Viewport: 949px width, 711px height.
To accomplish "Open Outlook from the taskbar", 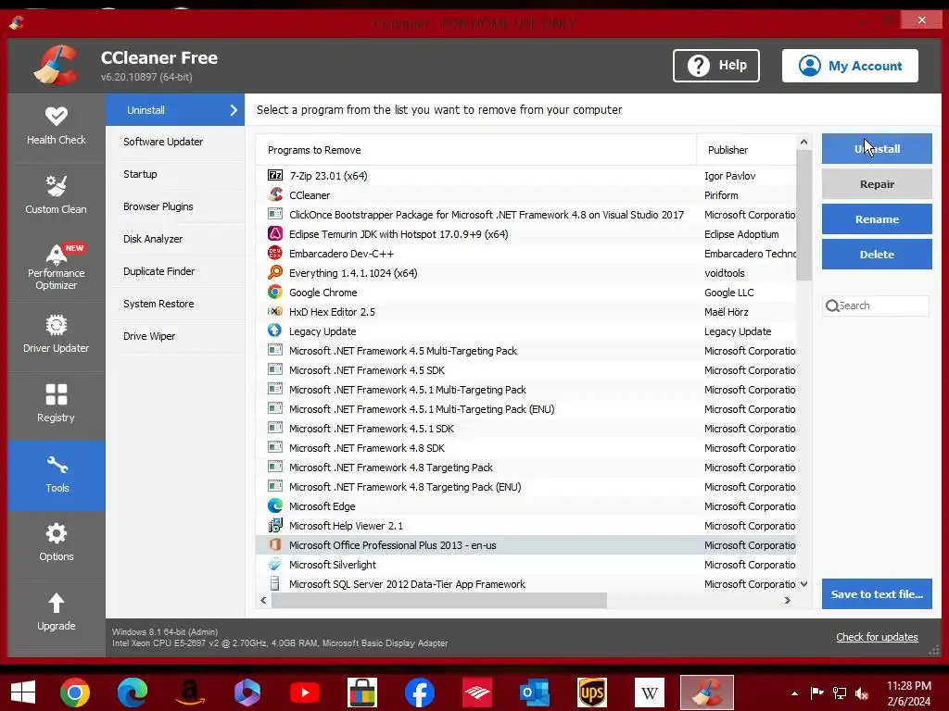I will click(535, 692).
